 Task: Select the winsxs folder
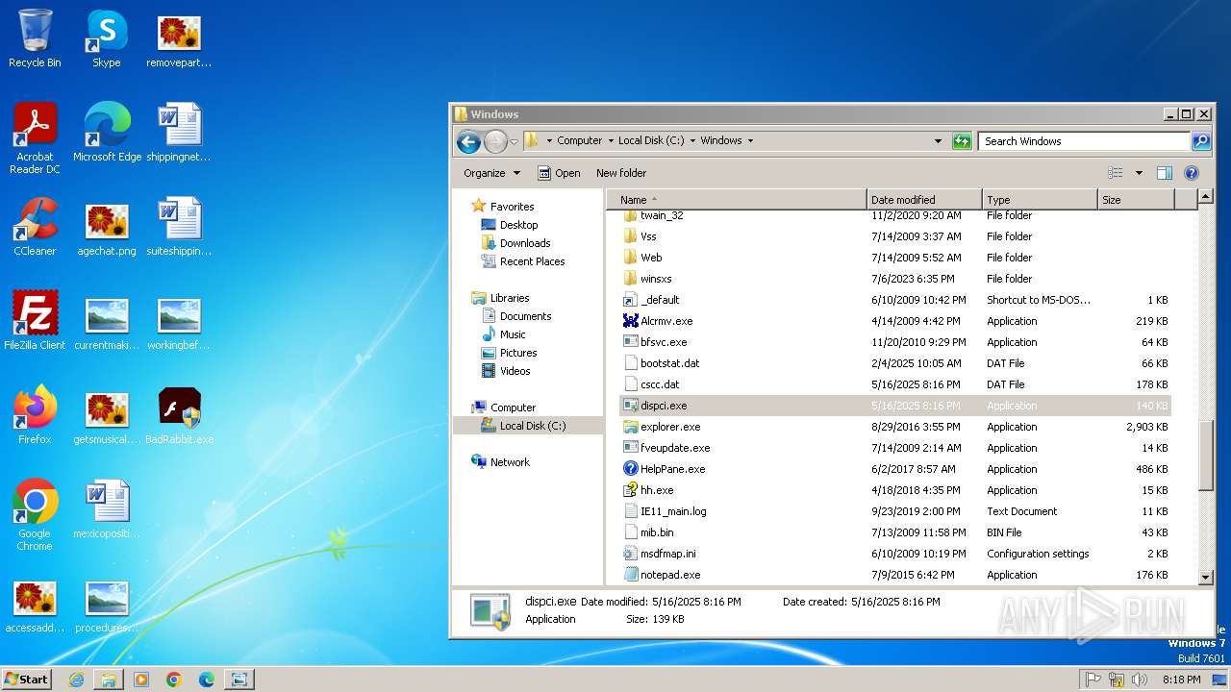(895, 279)
